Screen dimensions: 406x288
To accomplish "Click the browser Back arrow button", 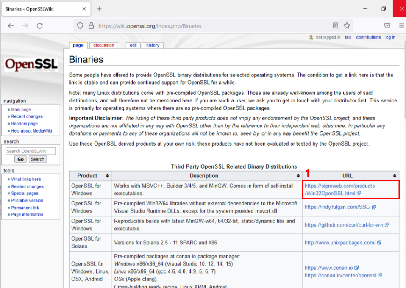I will pyautogui.click(x=11, y=26).
